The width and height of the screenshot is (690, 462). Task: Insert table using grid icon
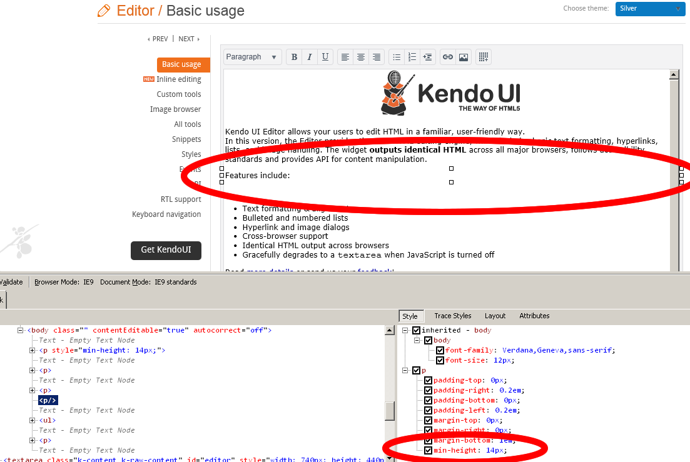[x=483, y=57]
